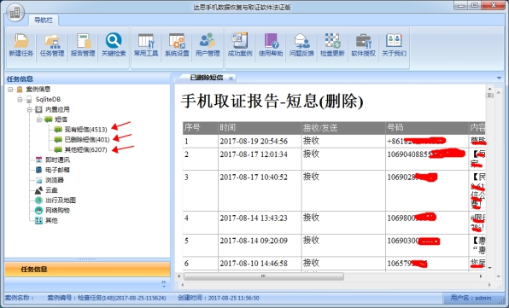Close the 已删除短信 tab
Image resolution: width=509 pixels, height=308 pixels.
[231, 78]
